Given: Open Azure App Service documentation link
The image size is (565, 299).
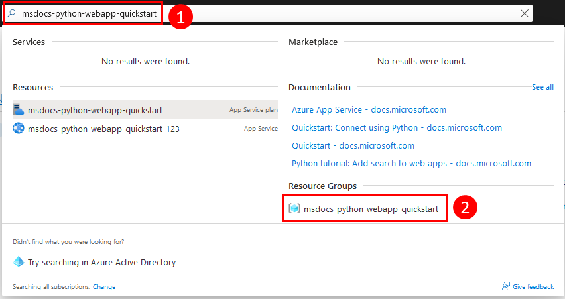Looking at the screenshot, I should point(369,110).
